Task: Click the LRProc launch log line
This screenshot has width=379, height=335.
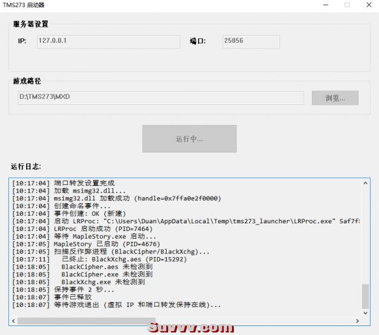Action: [x=186, y=221]
